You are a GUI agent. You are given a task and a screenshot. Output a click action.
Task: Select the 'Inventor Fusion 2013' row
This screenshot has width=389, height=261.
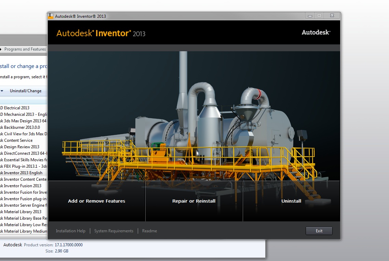coord(23,186)
